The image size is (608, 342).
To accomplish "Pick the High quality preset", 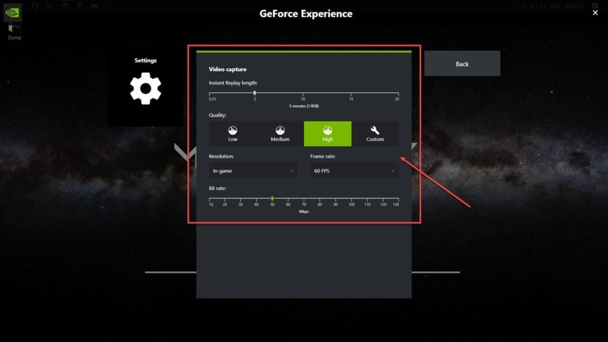I will 328,134.
